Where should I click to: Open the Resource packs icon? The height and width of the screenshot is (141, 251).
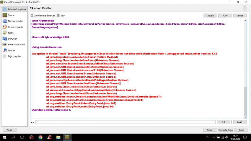[x=5, y=27]
